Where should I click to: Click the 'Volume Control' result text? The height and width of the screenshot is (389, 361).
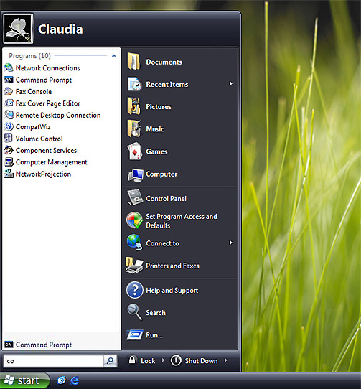pos(39,139)
